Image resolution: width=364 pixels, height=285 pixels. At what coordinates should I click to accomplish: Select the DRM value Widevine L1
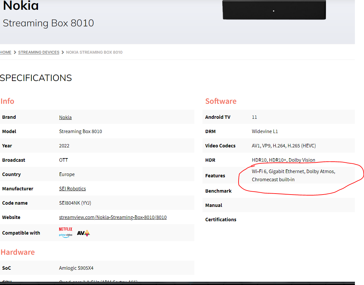tap(265, 131)
